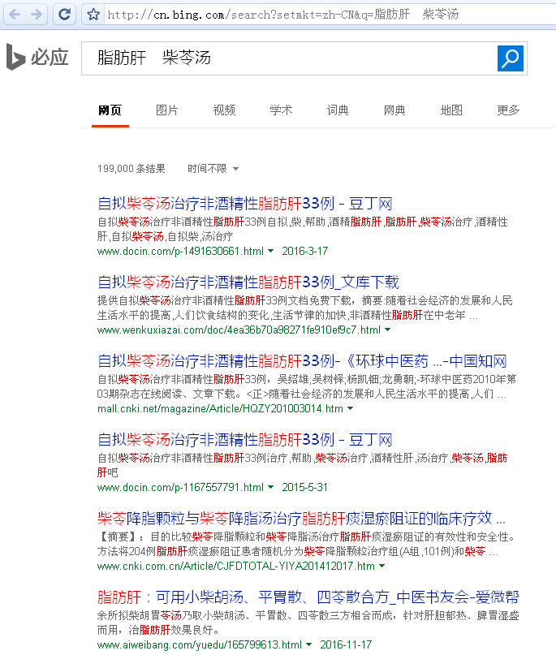
Task: Expand the arrow beside the aiweibang.com URL
Action: pos(308,644)
